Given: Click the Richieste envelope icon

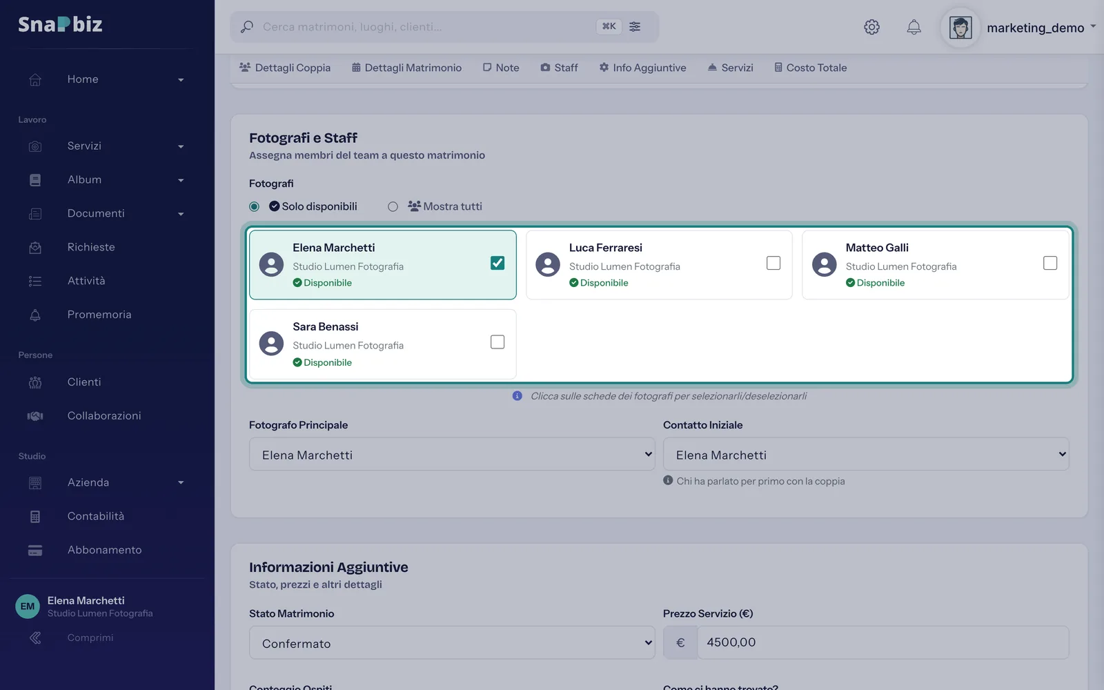Looking at the screenshot, I should [35, 248].
